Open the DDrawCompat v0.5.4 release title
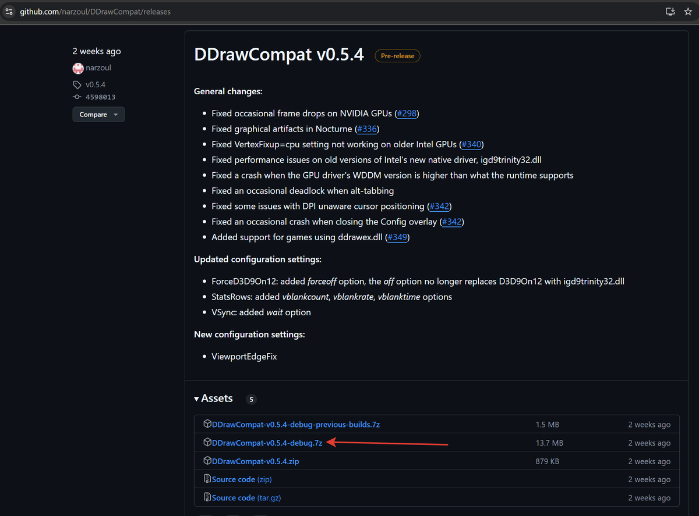 point(279,55)
